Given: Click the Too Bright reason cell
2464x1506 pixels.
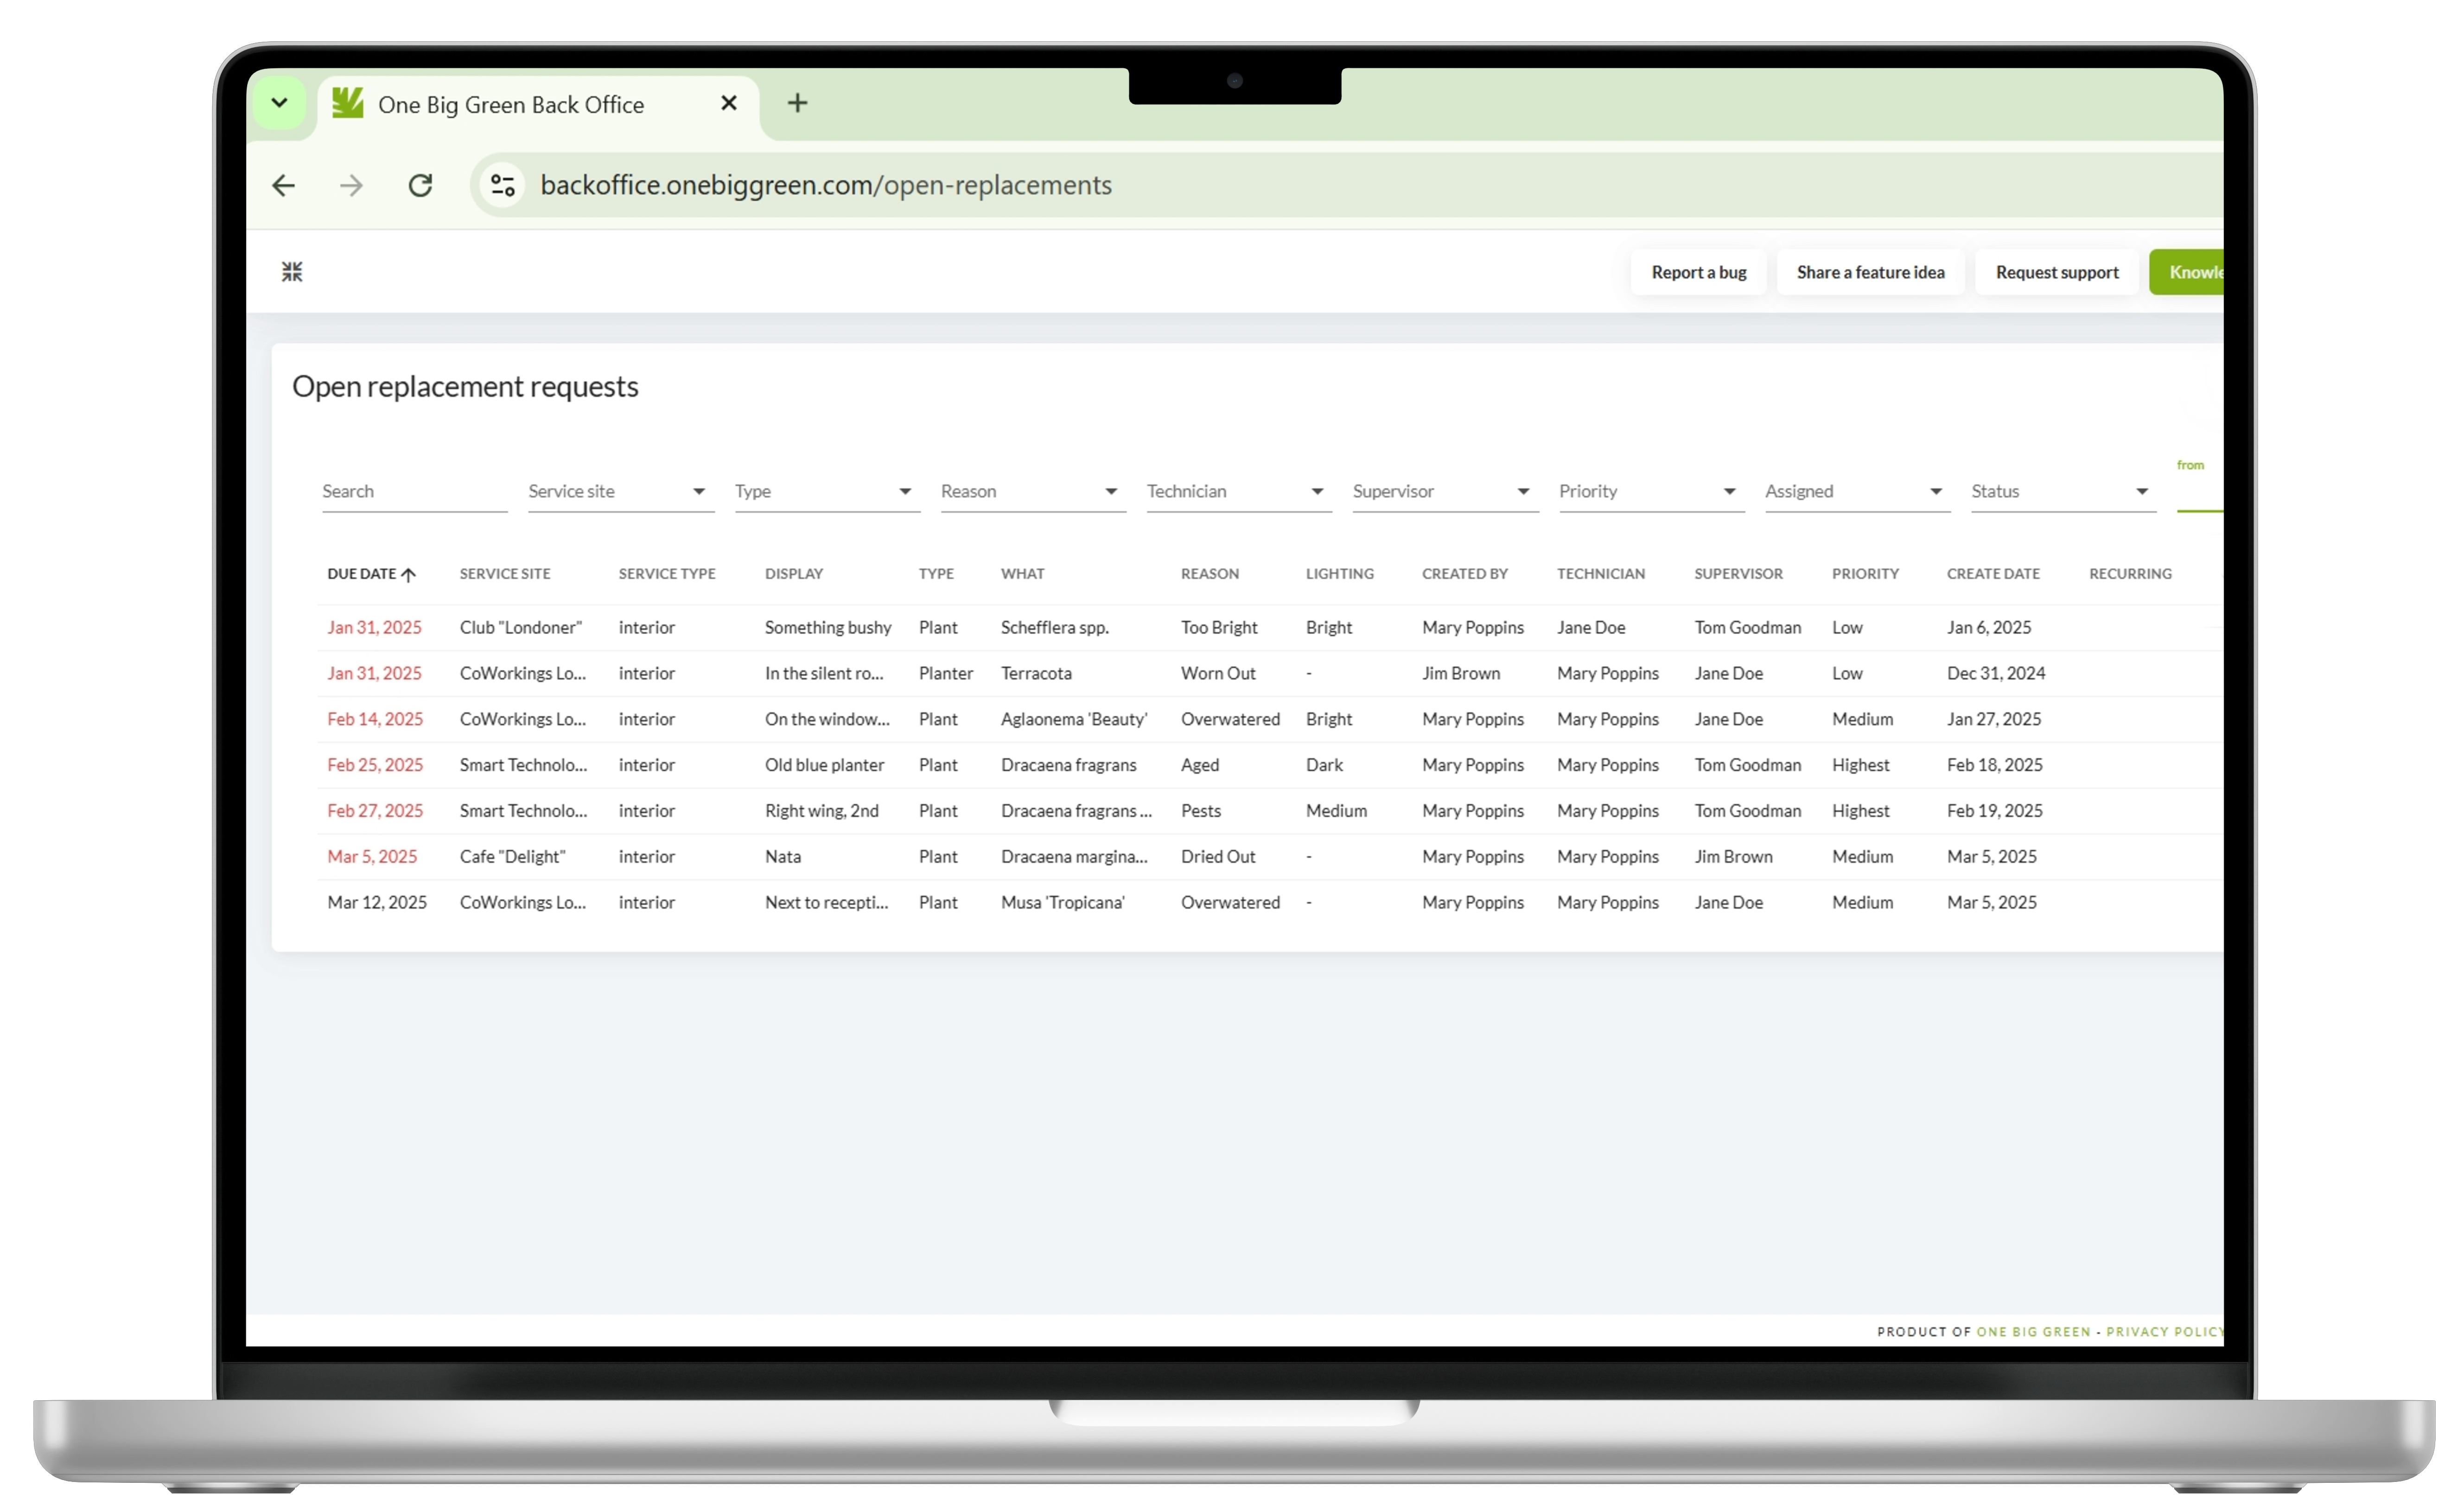Looking at the screenshot, I should (x=1218, y=628).
